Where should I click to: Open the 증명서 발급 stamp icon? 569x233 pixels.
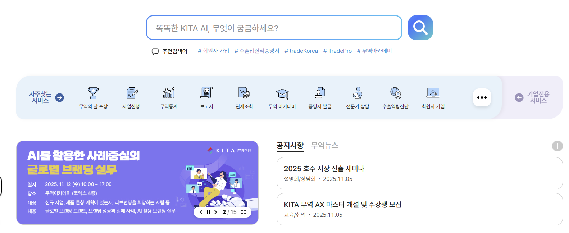pos(320,93)
